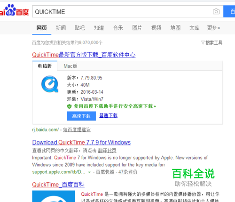Click the 翻译此页 link
The image size is (235, 202).
tap(107, 151)
